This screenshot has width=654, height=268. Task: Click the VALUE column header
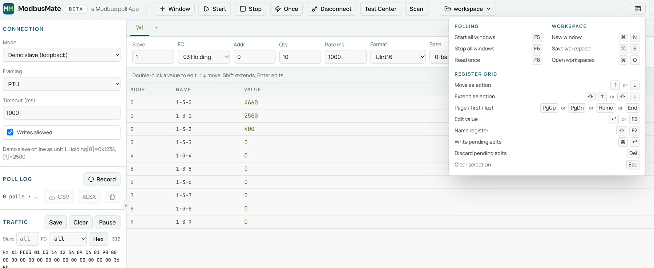pos(253,90)
